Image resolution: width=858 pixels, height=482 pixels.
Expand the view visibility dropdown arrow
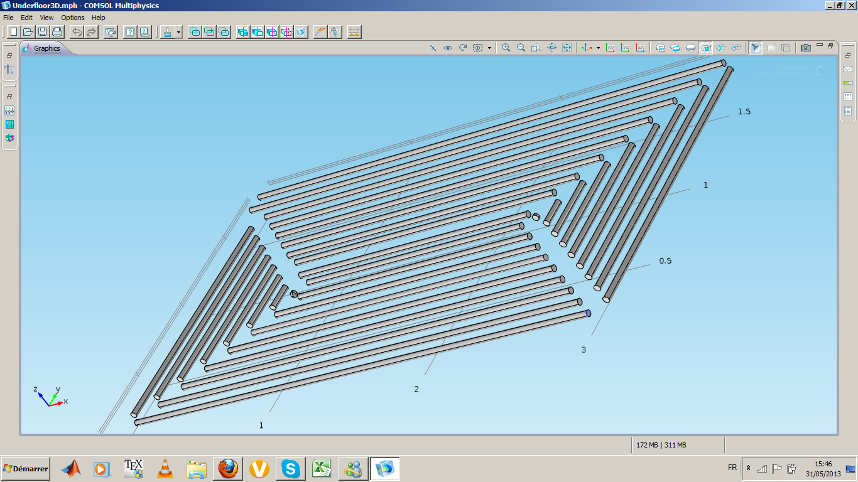489,48
